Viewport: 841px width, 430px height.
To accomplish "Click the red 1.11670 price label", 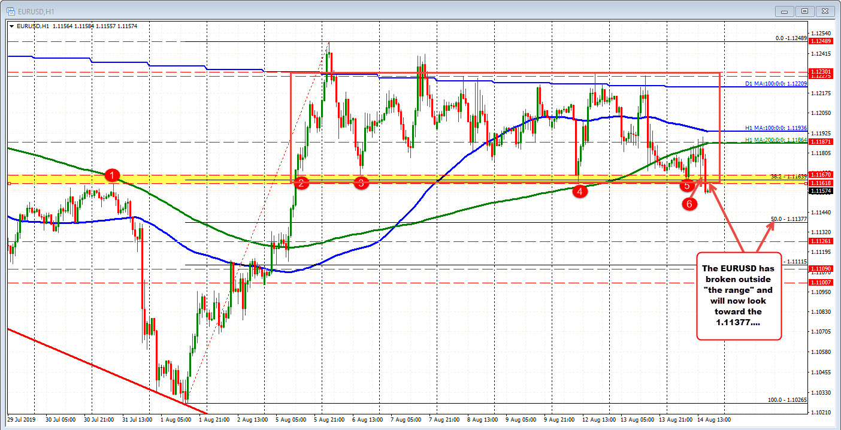I will 820,175.
